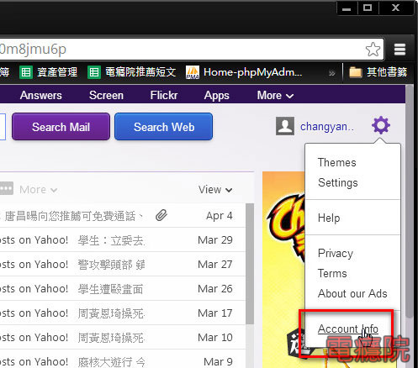Click the changyan username link
Image resolution: width=418 pixels, height=368 pixels.
click(x=327, y=127)
